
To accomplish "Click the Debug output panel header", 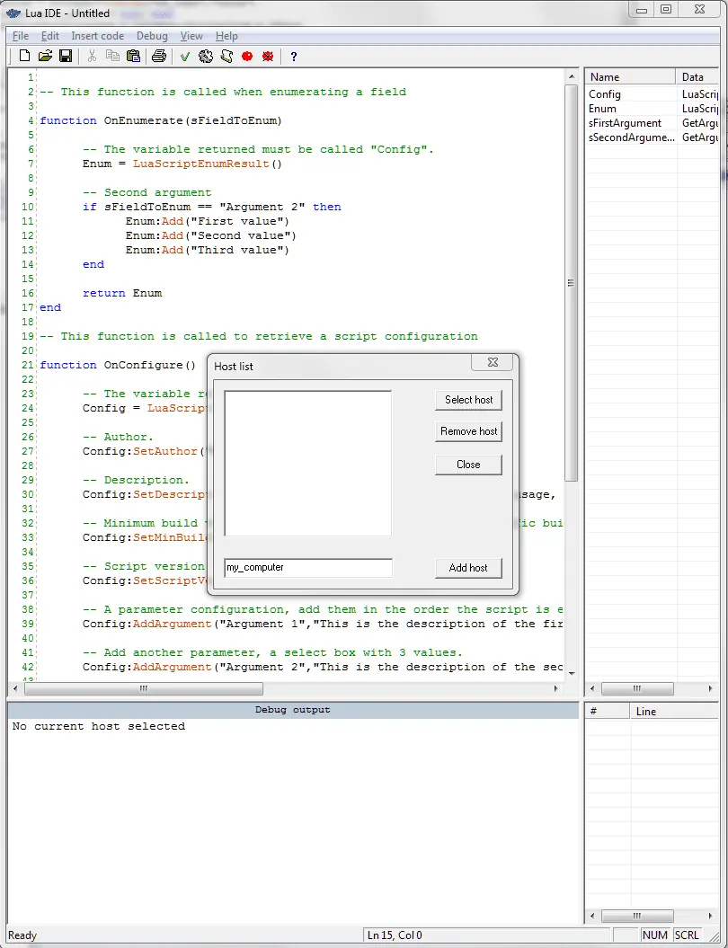I will pos(293,710).
